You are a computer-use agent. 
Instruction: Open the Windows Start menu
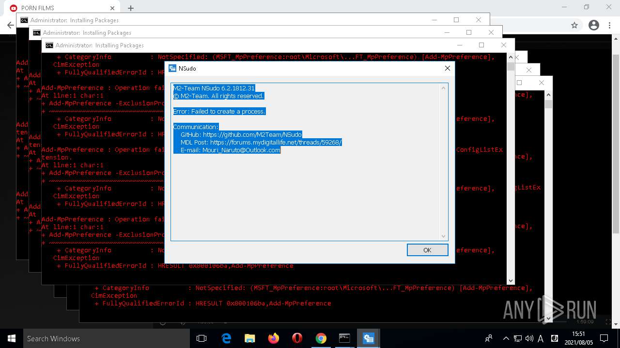tap(12, 338)
